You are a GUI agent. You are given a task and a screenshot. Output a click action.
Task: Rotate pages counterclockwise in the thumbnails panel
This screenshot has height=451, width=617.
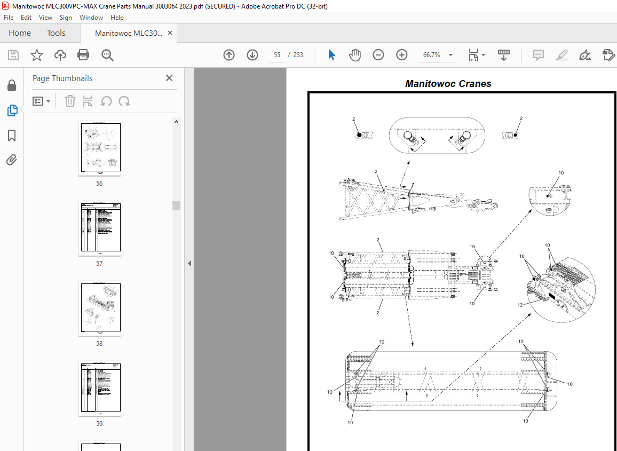tap(106, 101)
